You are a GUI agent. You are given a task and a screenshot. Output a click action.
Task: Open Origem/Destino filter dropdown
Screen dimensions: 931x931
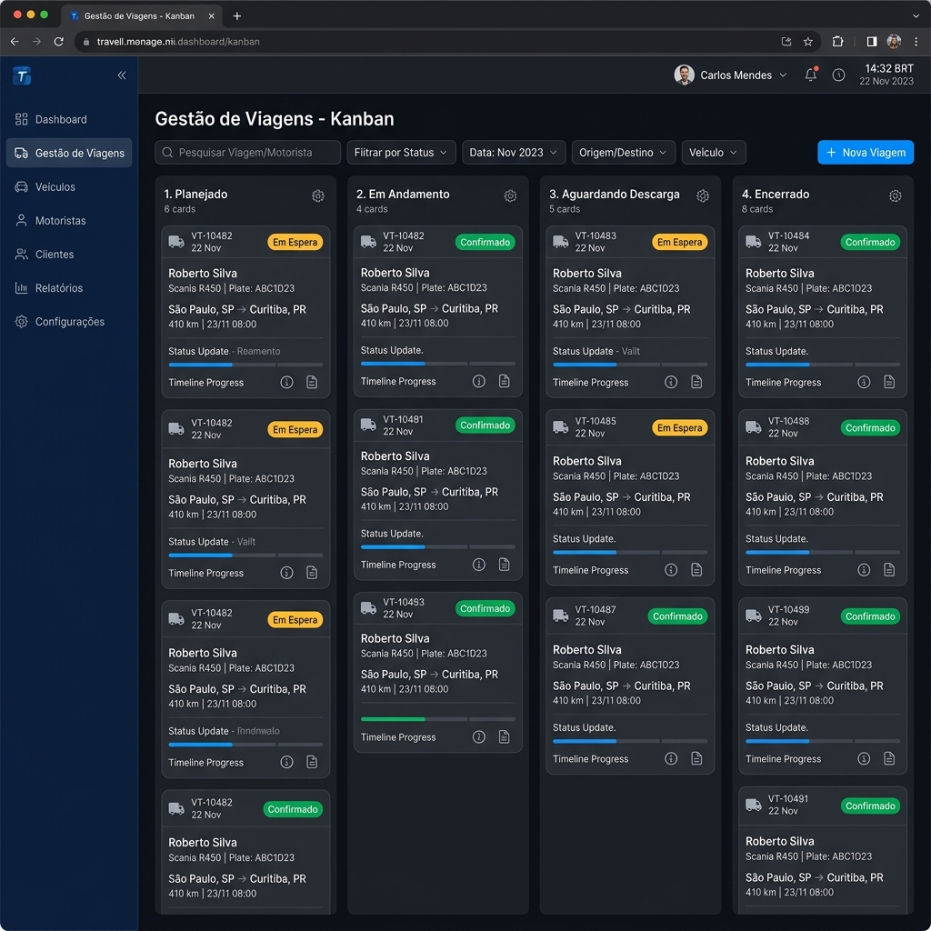(623, 153)
